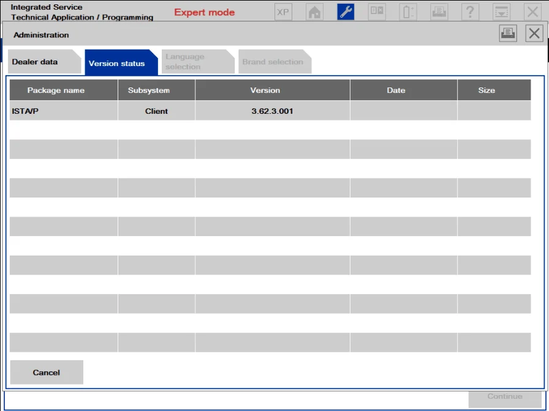Open the Home screen icon
Image resolution: width=549 pixels, height=411 pixels.
coord(314,11)
